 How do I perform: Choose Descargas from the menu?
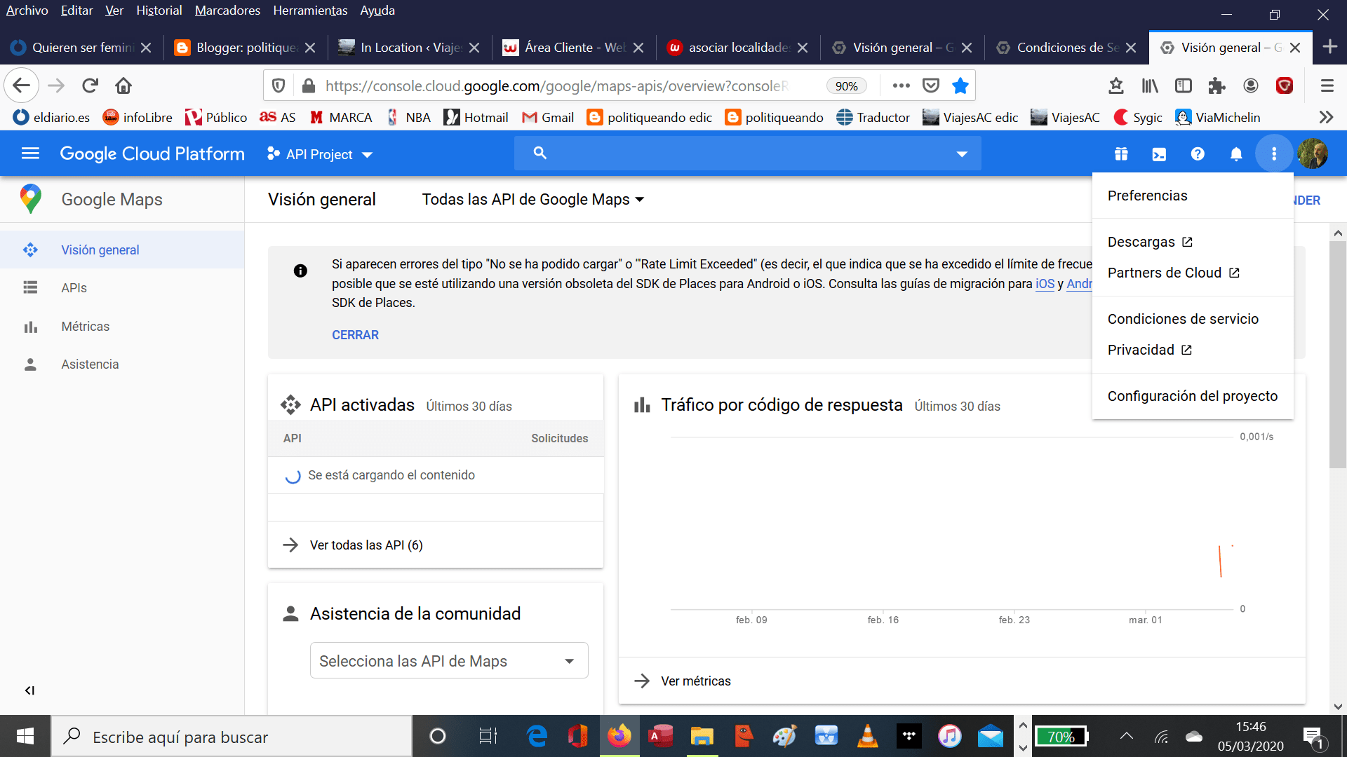pyautogui.click(x=1193, y=242)
